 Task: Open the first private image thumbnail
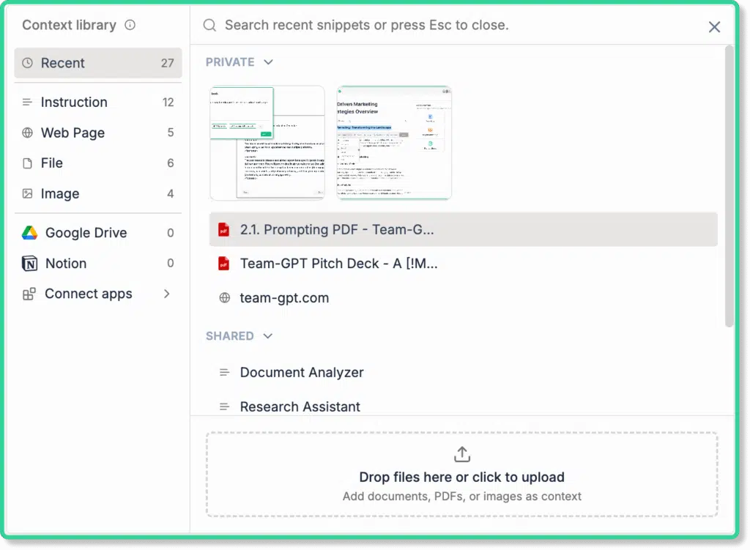(267, 143)
